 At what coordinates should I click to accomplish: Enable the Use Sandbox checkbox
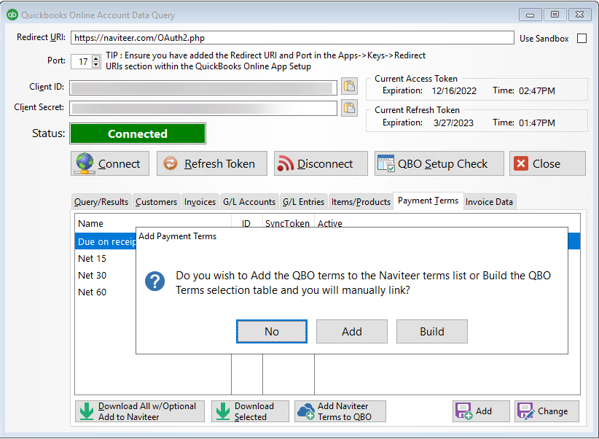582,38
